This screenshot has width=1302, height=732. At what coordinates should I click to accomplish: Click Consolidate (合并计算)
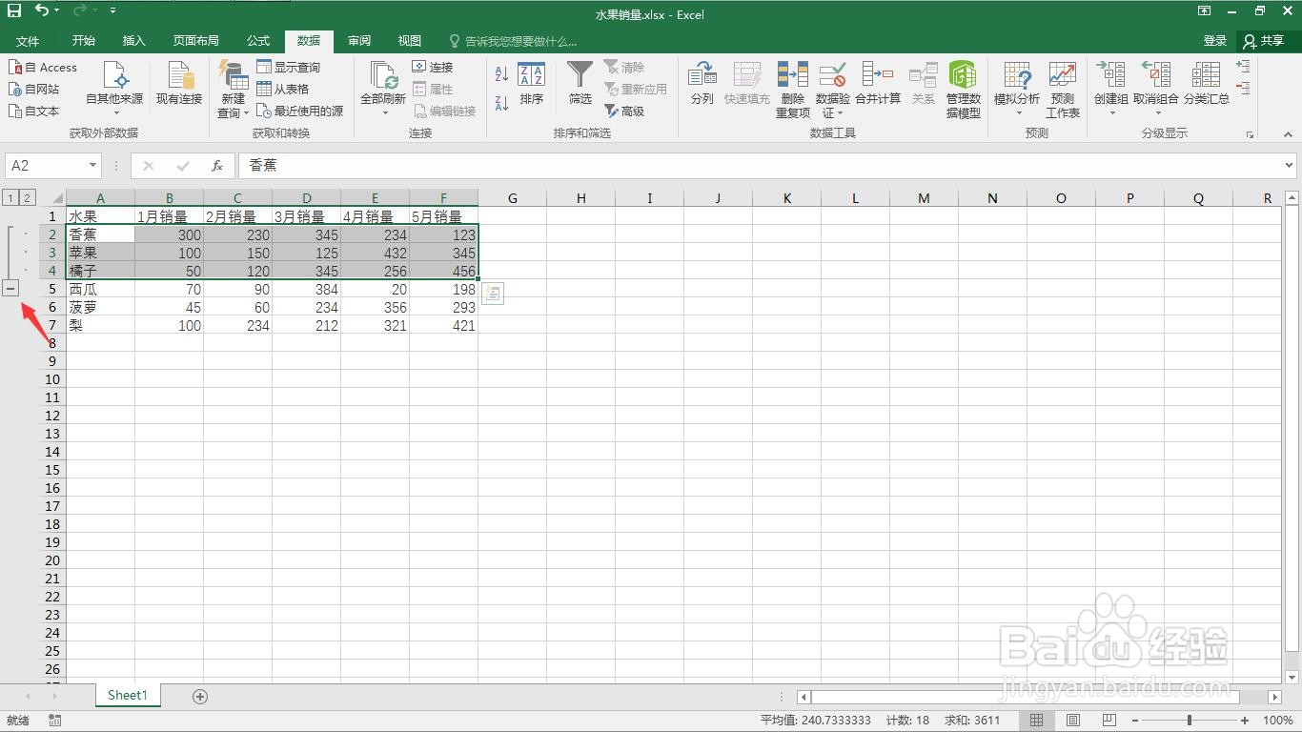pos(878,84)
